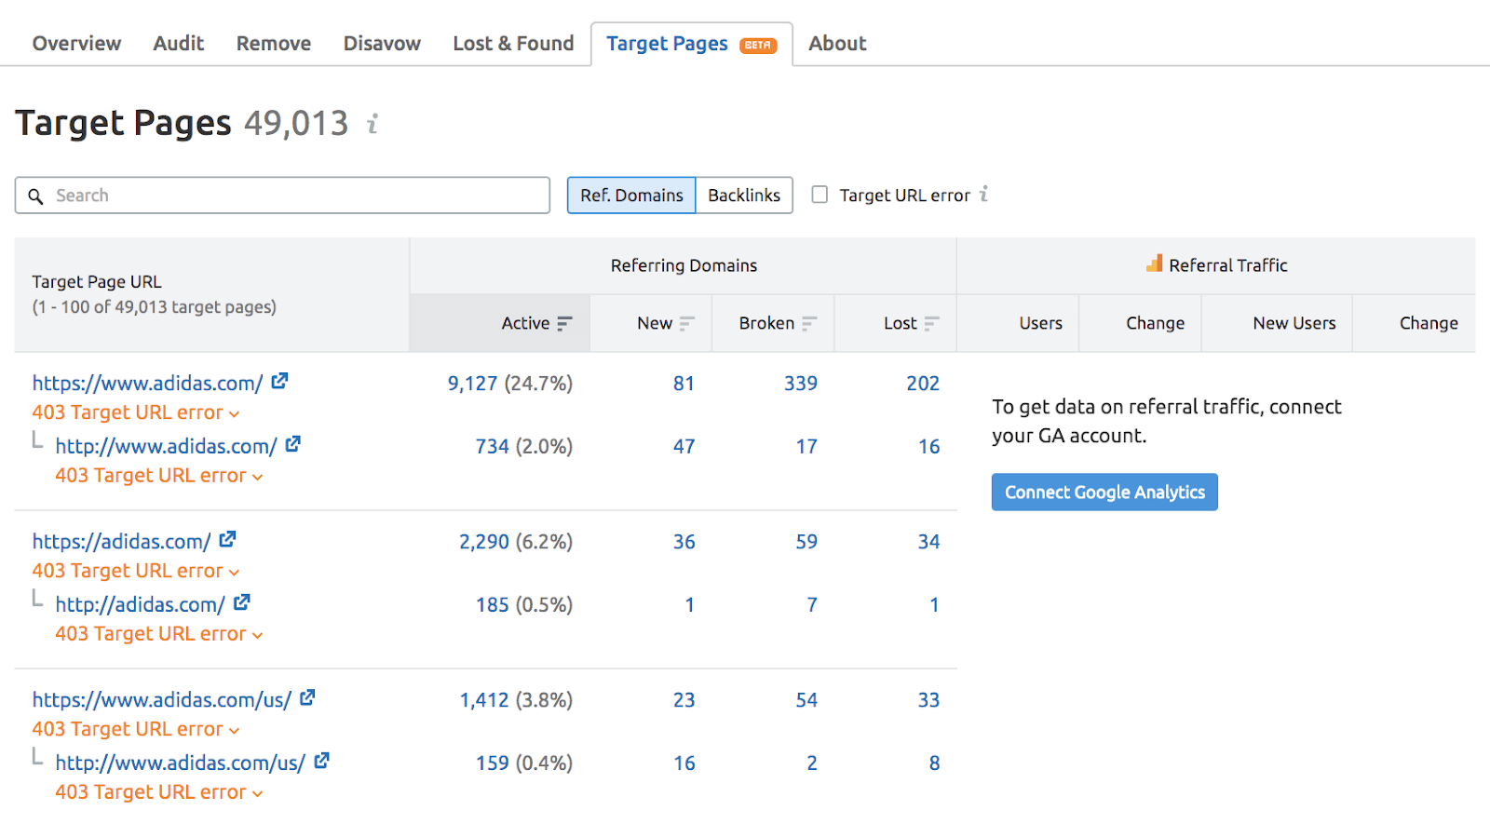
Task: Open the https://www.adidas.com/ link
Action: pyautogui.click(x=147, y=383)
